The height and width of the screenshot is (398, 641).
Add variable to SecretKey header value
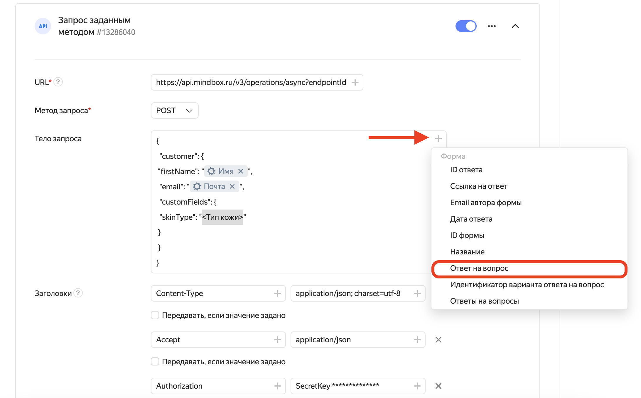[x=417, y=386]
